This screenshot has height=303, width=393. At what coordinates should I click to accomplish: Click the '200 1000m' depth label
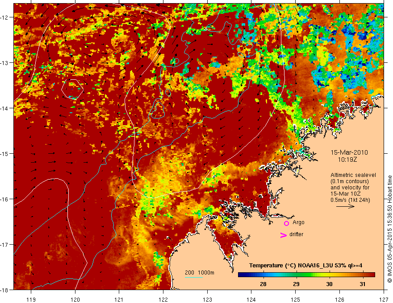(200, 273)
